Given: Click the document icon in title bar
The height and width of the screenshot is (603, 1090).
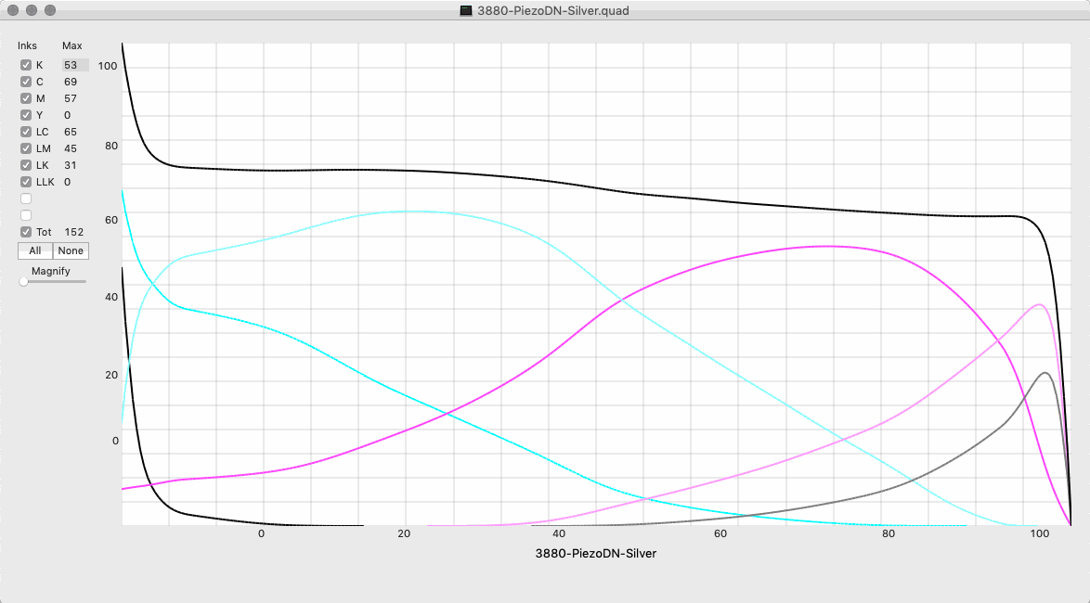Looking at the screenshot, I should (466, 10).
